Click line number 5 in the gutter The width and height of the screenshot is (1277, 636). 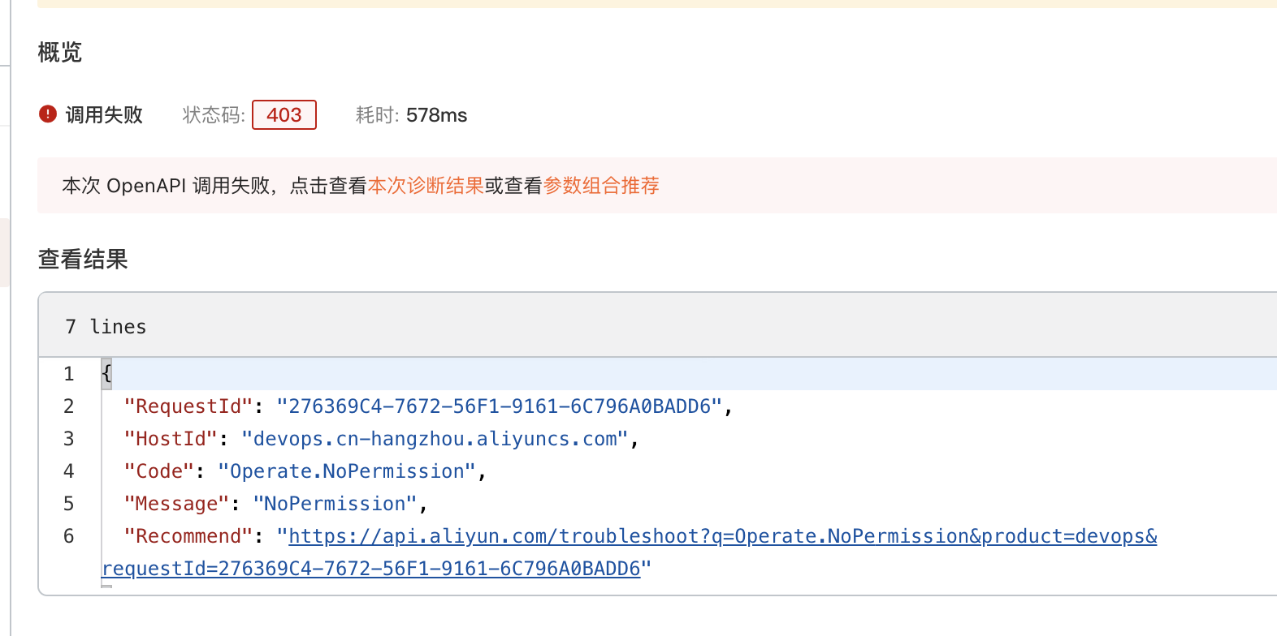point(69,504)
